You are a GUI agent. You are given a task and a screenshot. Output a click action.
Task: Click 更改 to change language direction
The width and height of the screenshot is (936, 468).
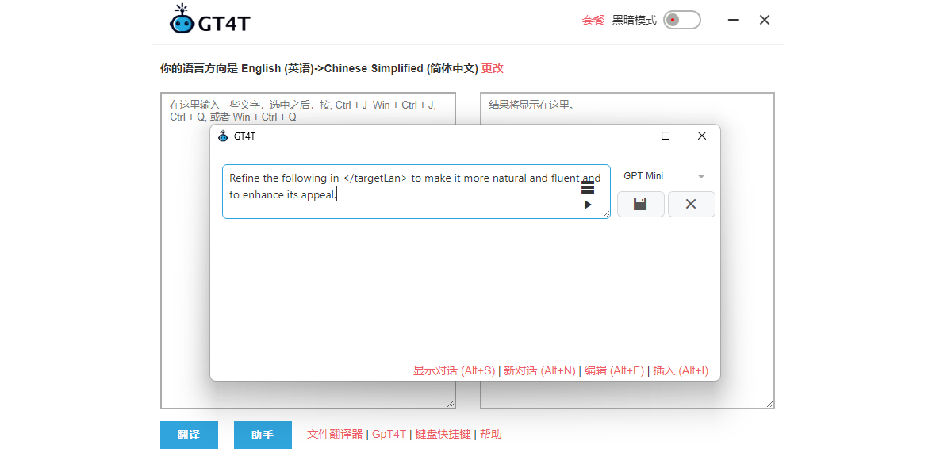tap(493, 68)
